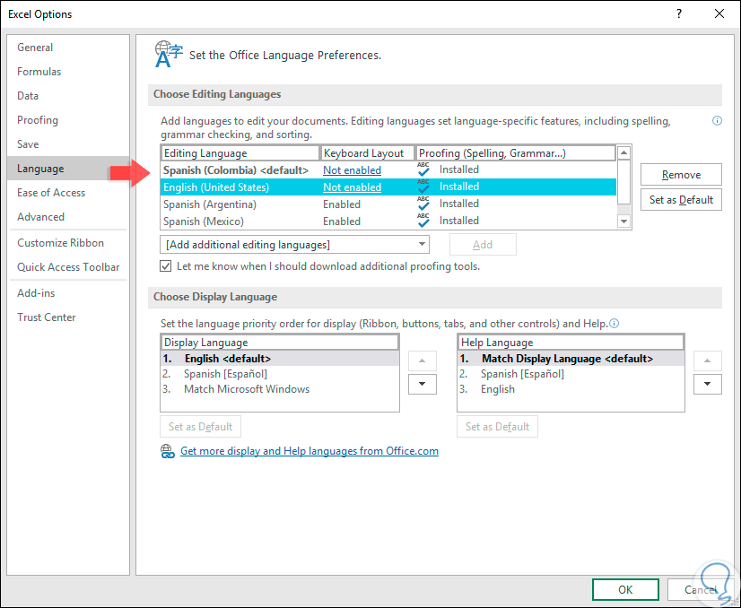The image size is (741, 608).
Task: Select Spanish (Argentina) editing language
Action: [x=388, y=204]
